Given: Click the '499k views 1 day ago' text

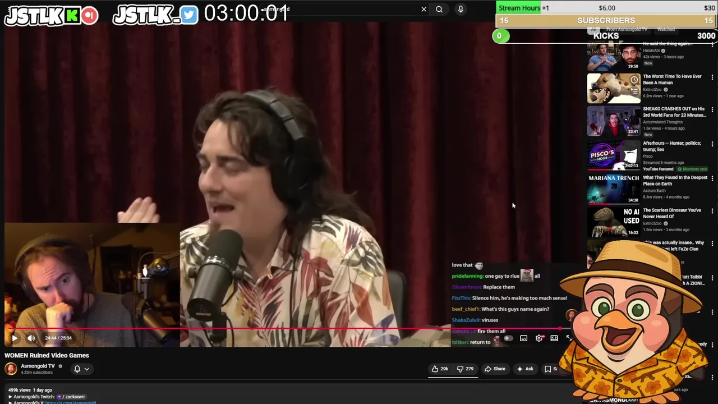Looking at the screenshot, I should point(30,390).
